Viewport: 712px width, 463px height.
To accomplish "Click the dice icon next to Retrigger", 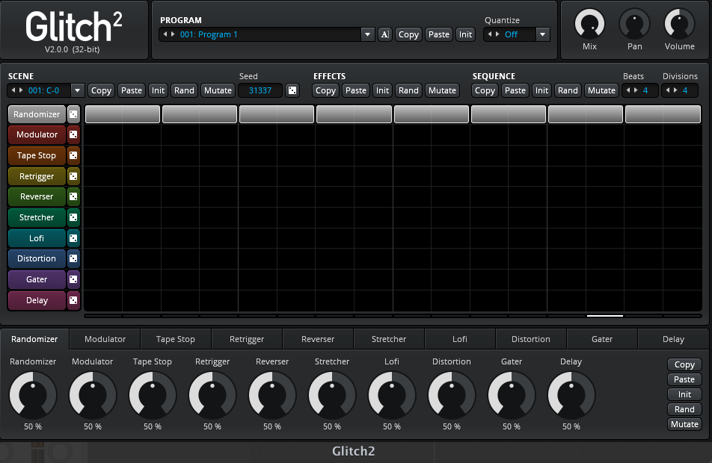I will [73, 176].
